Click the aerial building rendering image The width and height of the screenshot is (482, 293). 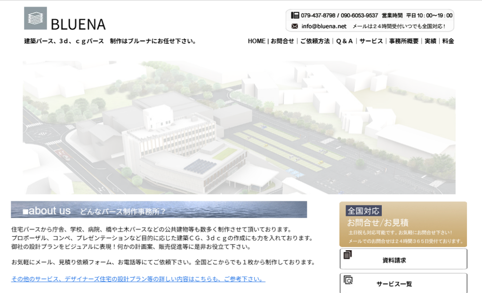[x=239, y=127]
